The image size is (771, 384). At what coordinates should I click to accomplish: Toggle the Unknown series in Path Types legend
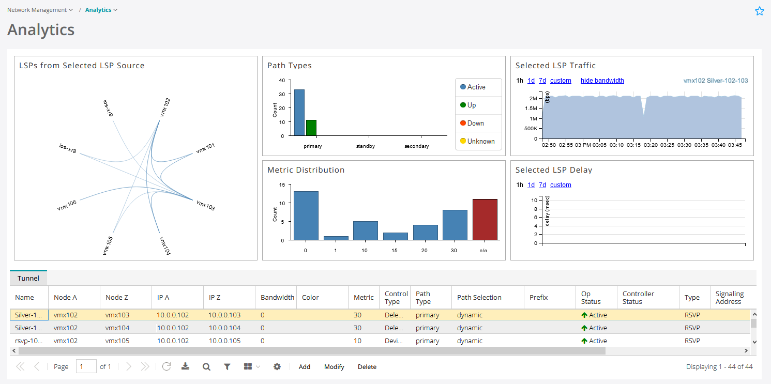pyautogui.click(x=477, y=141)
